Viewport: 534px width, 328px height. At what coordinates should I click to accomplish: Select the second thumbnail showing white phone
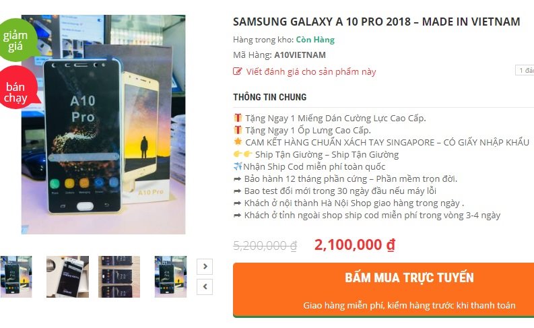[x=67, y=277]
